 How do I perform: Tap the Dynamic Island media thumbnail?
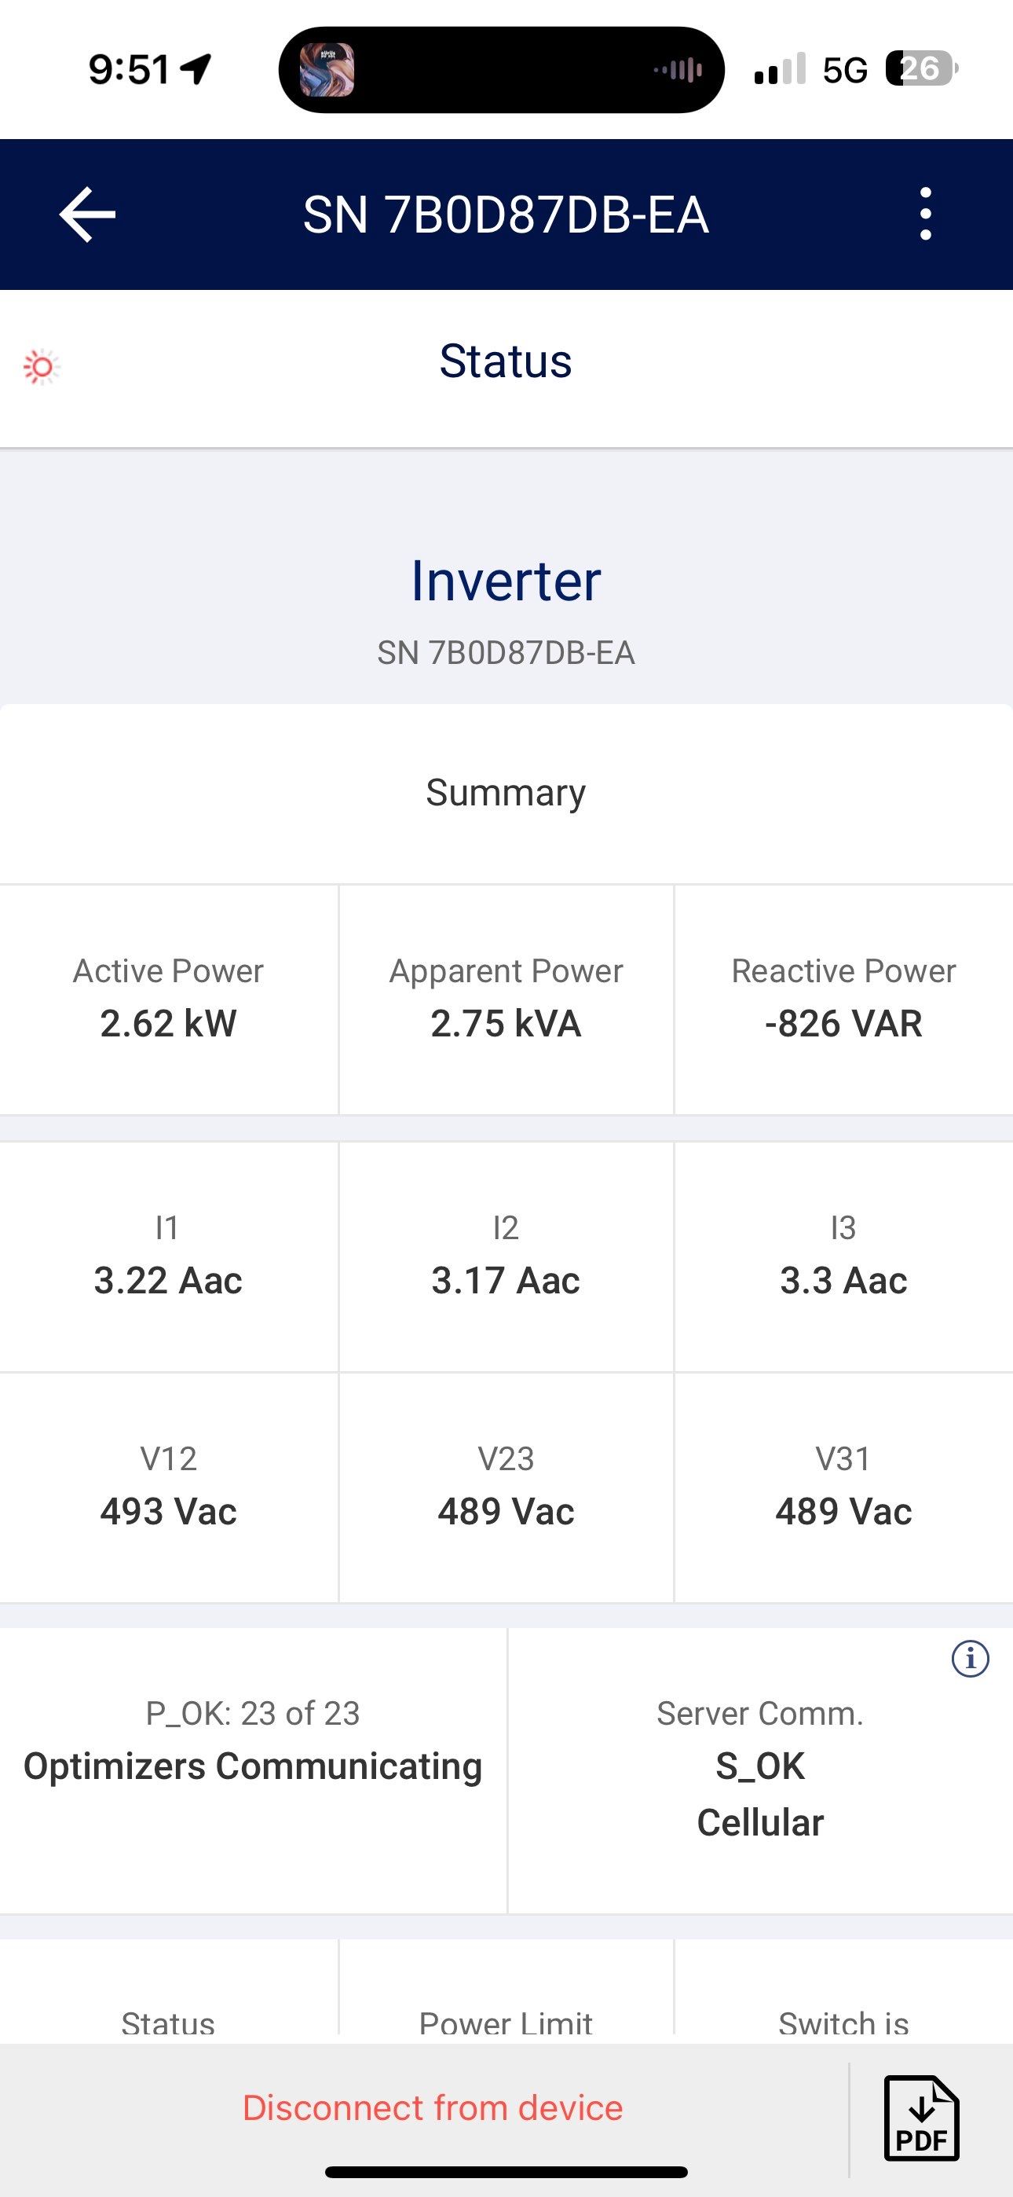(327, 70)
